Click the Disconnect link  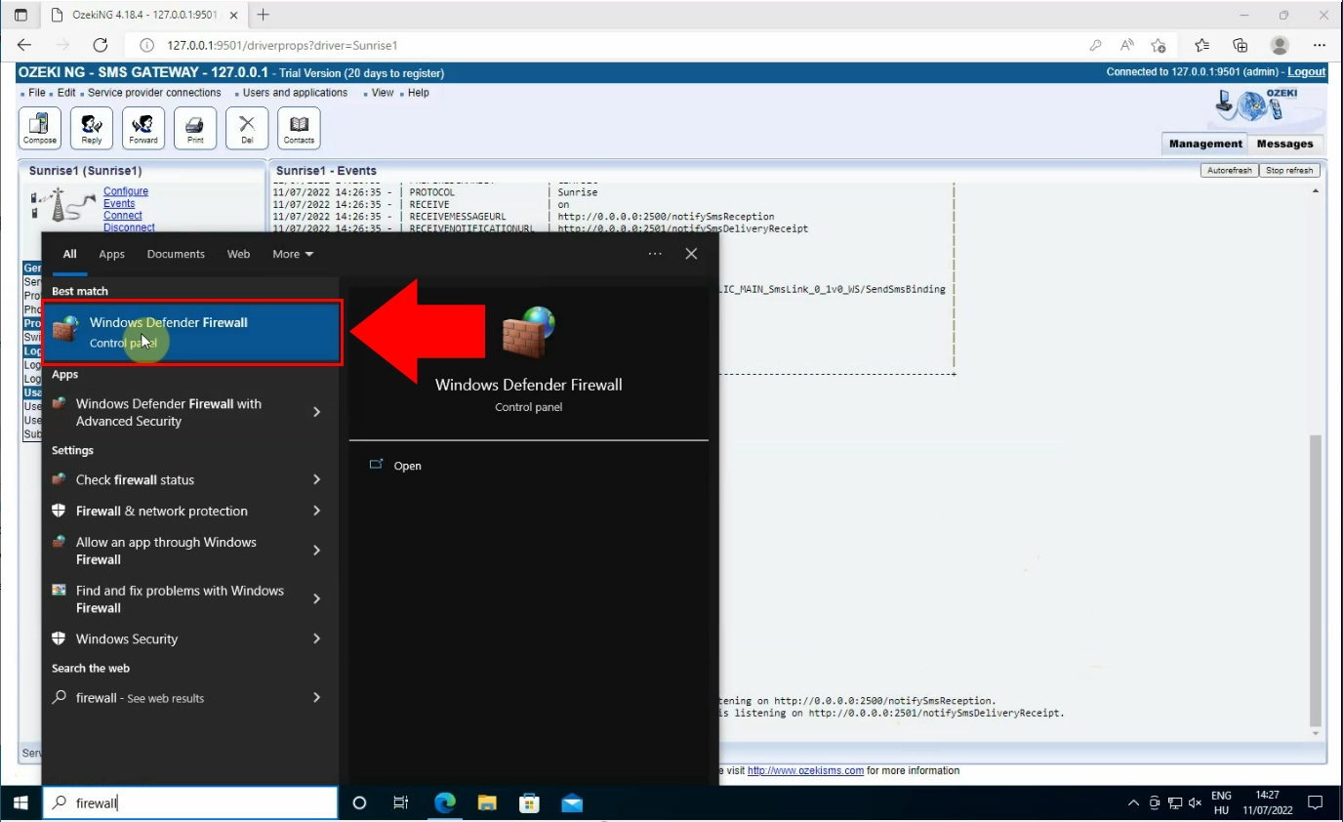(129, 226)
